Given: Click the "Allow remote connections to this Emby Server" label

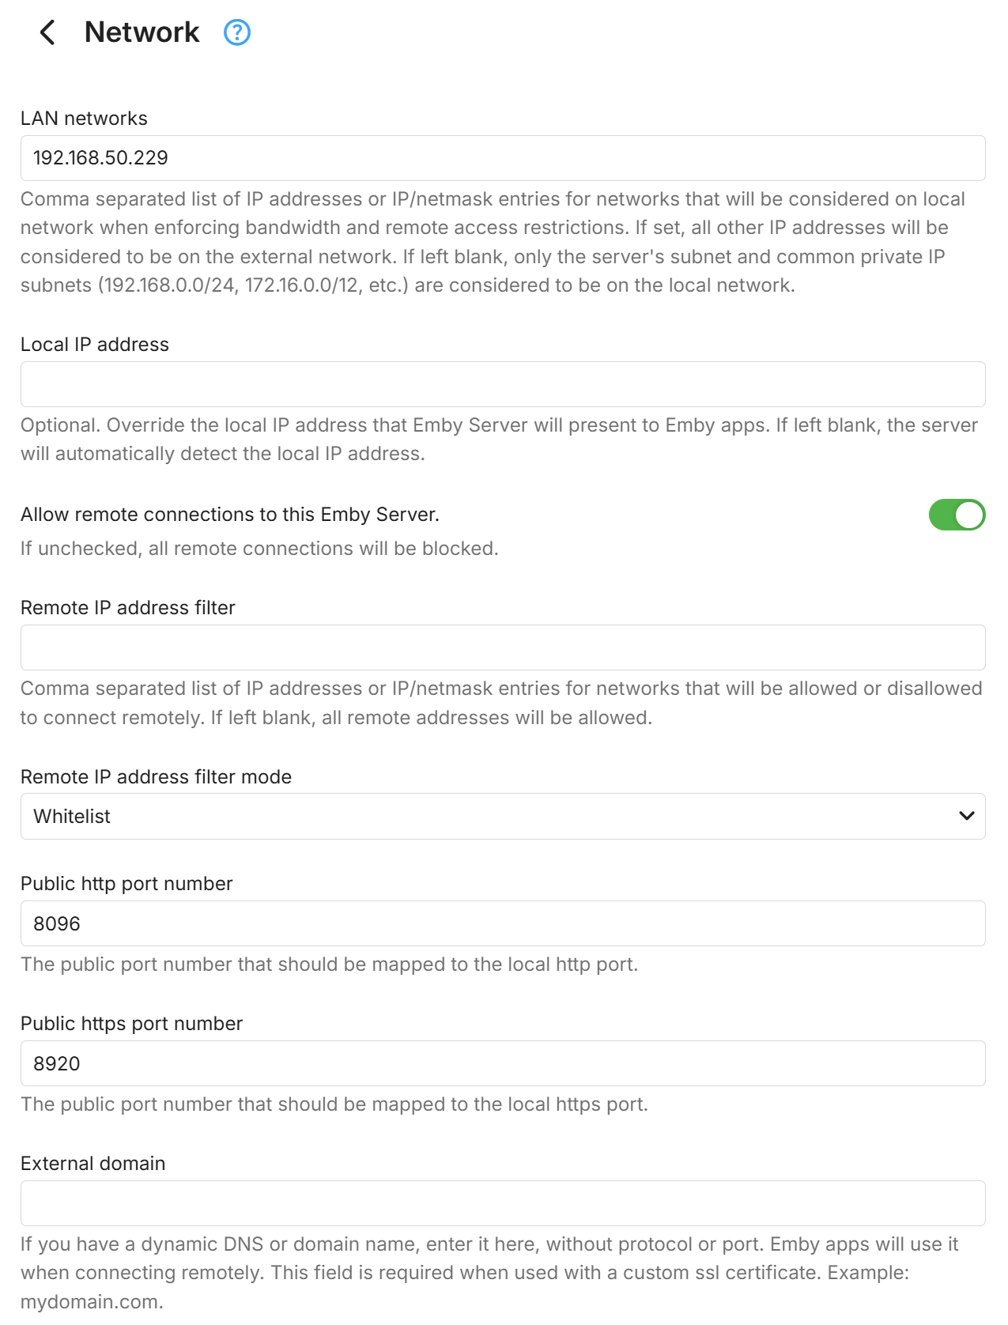Looking at the screenshot, I should point(229,515).
